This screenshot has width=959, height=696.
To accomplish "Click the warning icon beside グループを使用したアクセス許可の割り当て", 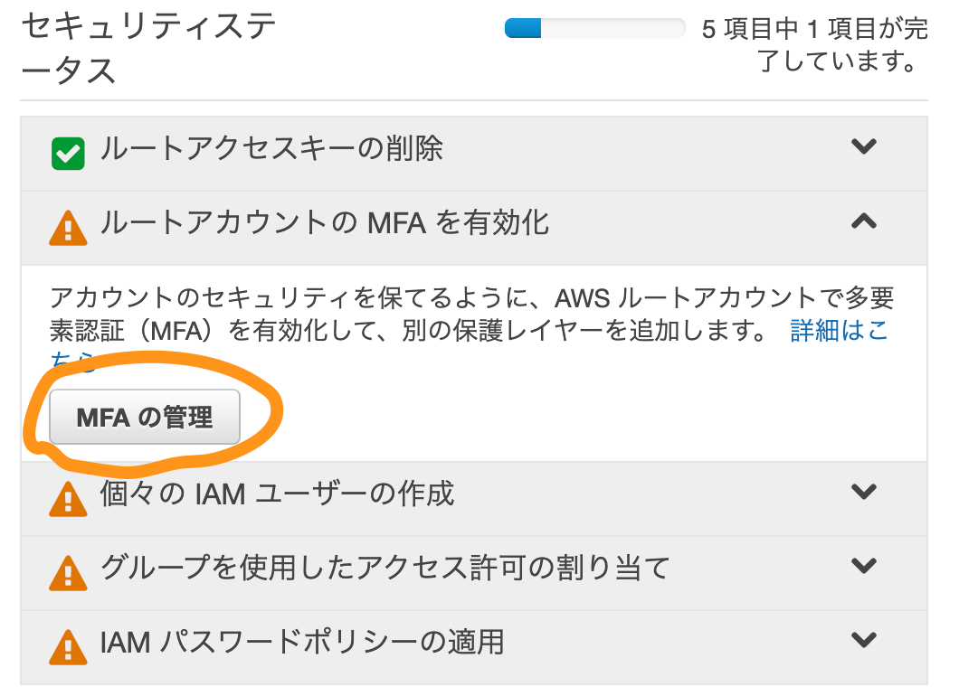I will [68, 573].
